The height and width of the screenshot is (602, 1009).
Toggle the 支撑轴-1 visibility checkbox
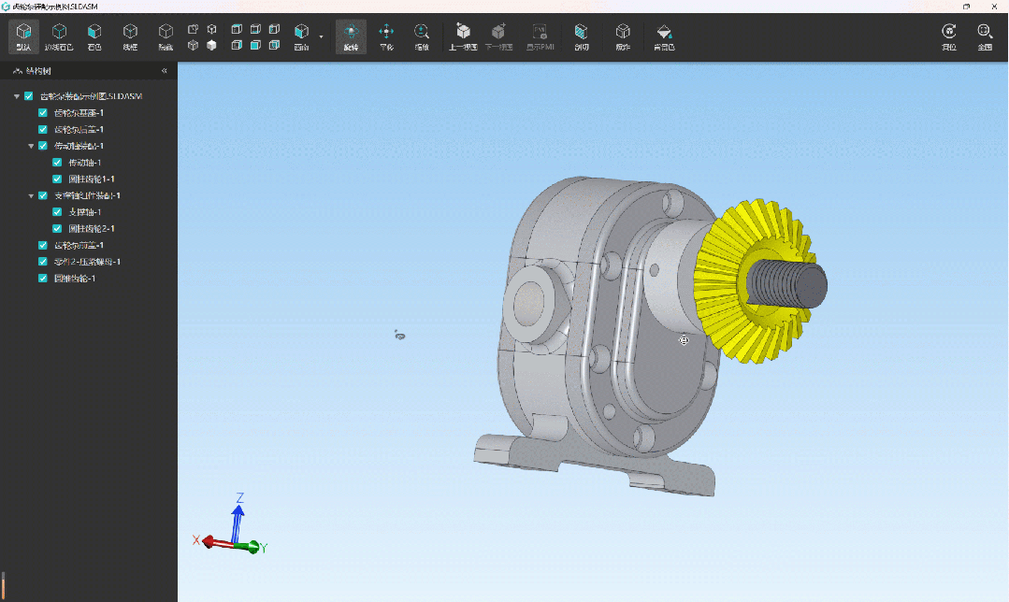[x=57, y=212]
